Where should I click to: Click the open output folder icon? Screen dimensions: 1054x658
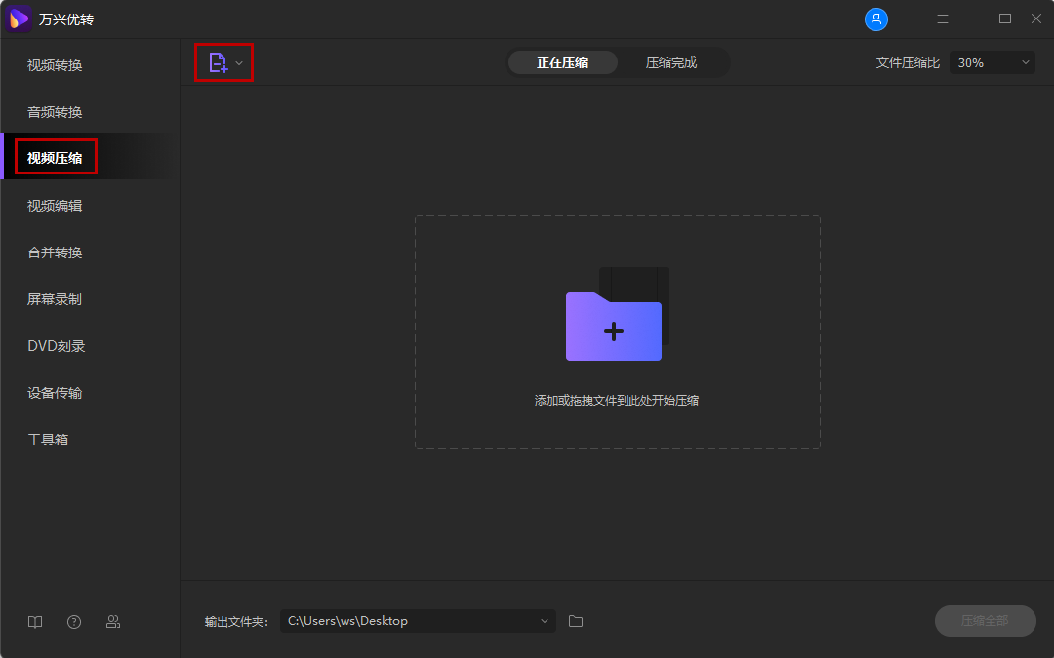pyautogui.click(x=576, y=621)
